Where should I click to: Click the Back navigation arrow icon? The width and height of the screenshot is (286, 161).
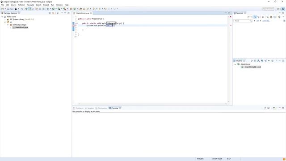point(109,9)
